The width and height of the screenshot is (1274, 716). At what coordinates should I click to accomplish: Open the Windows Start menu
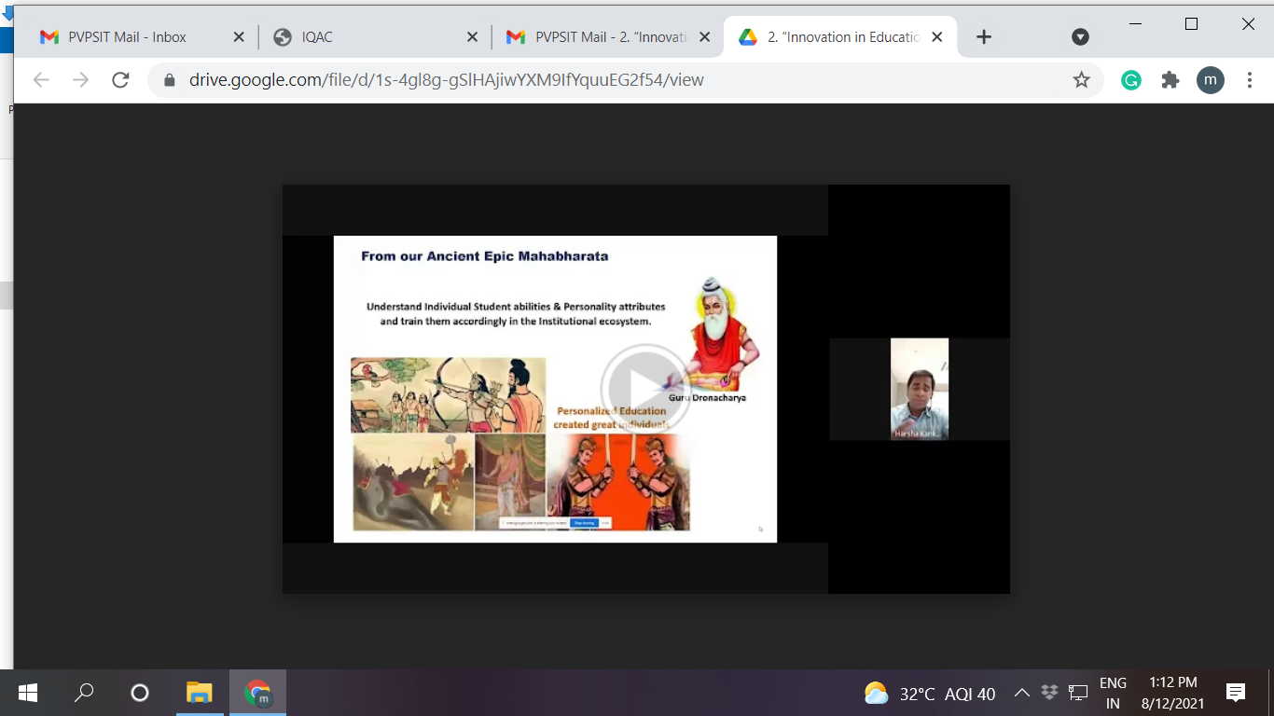pos(28,693)
